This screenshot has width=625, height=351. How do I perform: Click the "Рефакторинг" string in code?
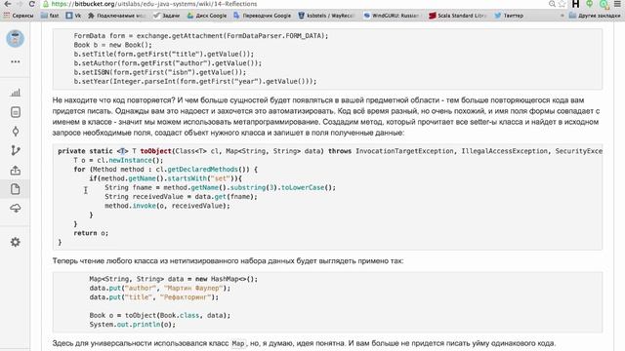point(186,297)
